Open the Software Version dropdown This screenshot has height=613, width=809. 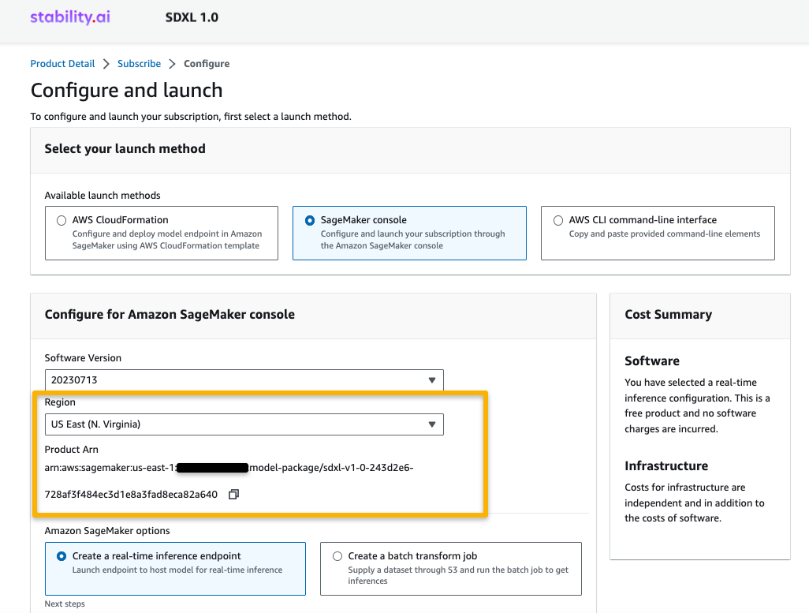244,380
